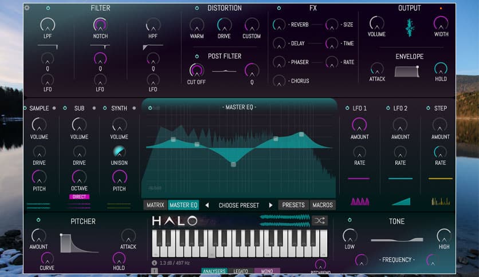Enable LEGATO mode
Viewport: 479px width, 277px height.
coord(241,271)
